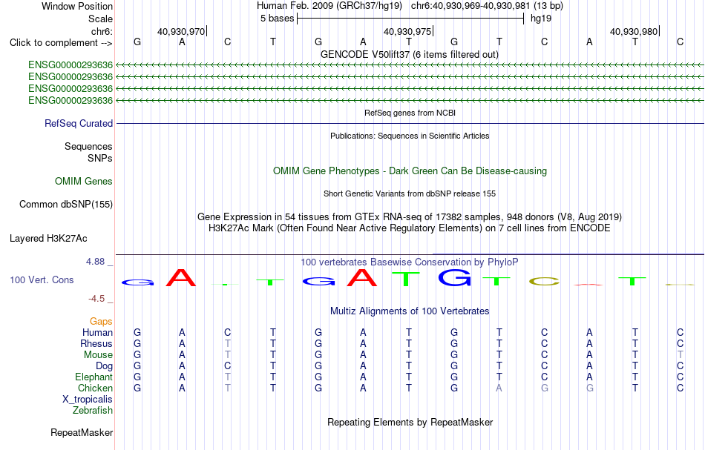Click 'Short Genetic Variants from dbSNP release 155'
Screen dimensions: 705x450
point(410,193)
